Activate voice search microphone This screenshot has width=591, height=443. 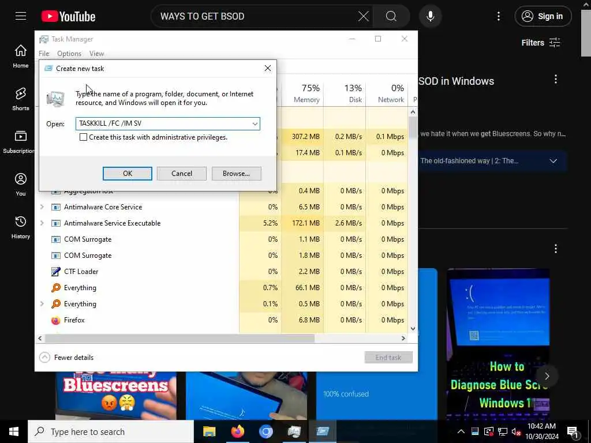pyautogui.click(x=430, y=16)
